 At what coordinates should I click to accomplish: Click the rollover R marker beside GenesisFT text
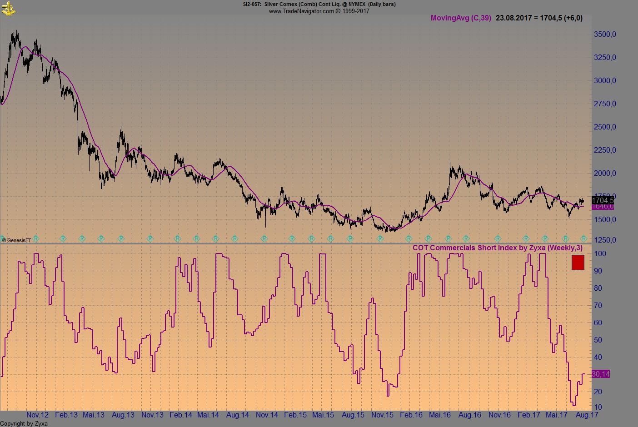[36, 238]
